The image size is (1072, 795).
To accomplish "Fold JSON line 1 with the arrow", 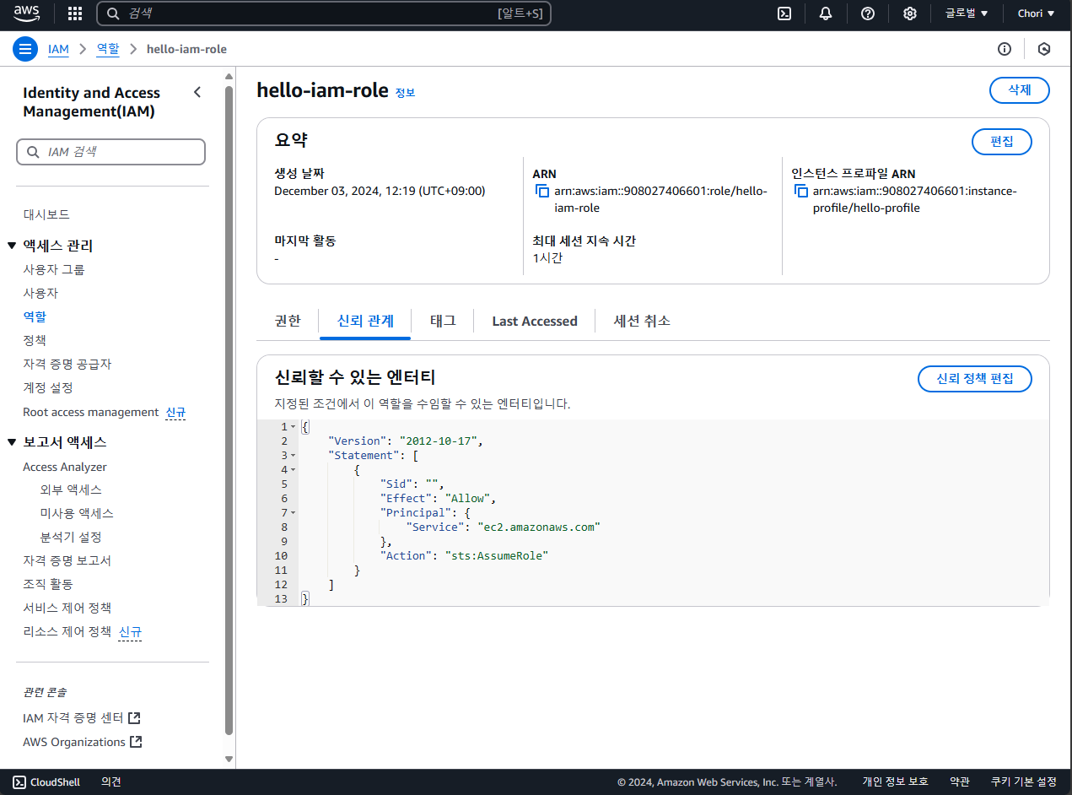I will pyautogui.click(x=293, y=427).
